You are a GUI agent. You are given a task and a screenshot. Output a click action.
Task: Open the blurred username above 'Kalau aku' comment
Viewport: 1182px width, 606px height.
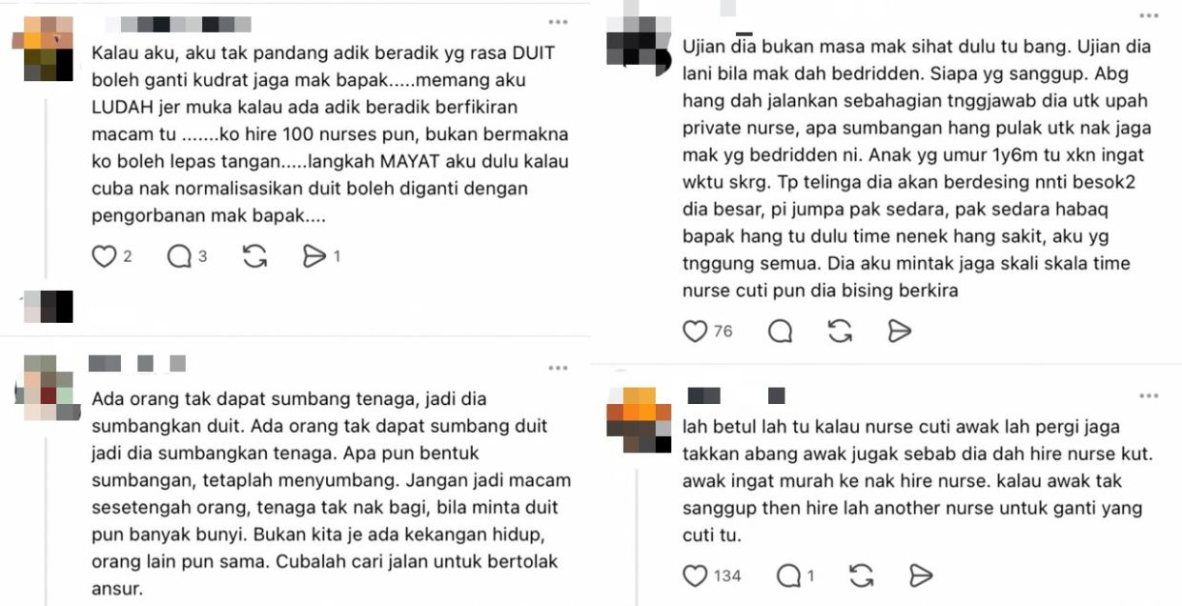[175, 25]
